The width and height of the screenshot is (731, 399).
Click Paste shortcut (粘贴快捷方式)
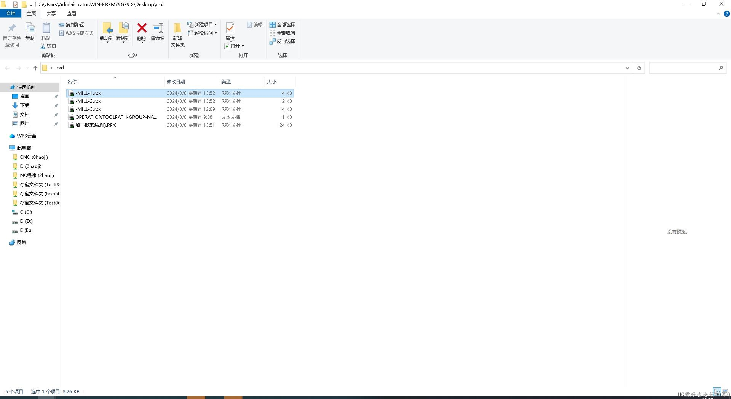76,33
